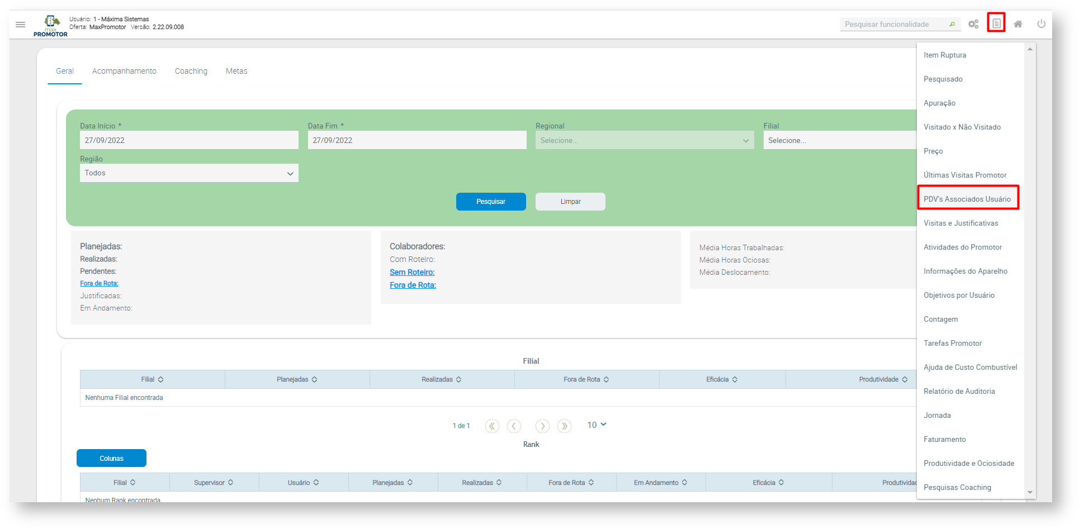
Task: Go to next page of Filial table
Action: click(x=542, y=426)
